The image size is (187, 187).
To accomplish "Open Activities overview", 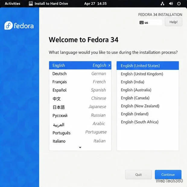I will pos(13,3).
